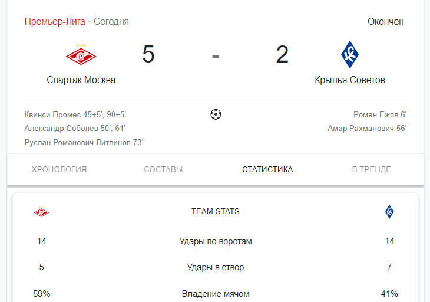Click the Удары по воротам stat row
Screen dimensions: 430x302
pyautogui.click(x=216, y=241)
